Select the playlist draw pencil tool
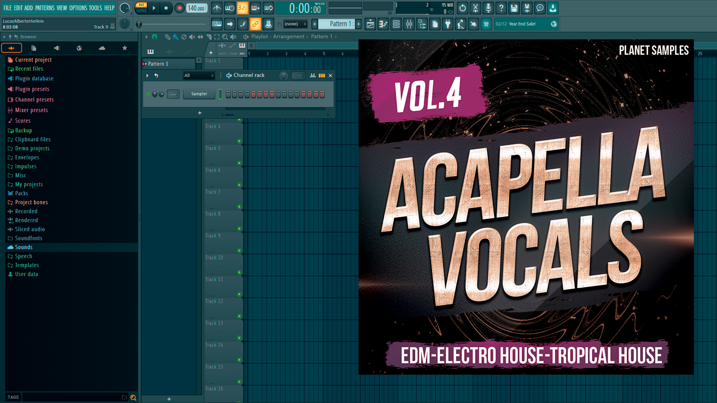This screenshot has width=717, height=403. 167,37
